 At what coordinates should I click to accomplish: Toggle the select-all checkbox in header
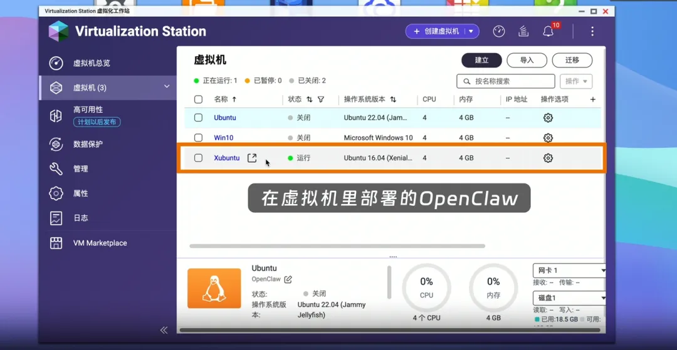(198, 100)
